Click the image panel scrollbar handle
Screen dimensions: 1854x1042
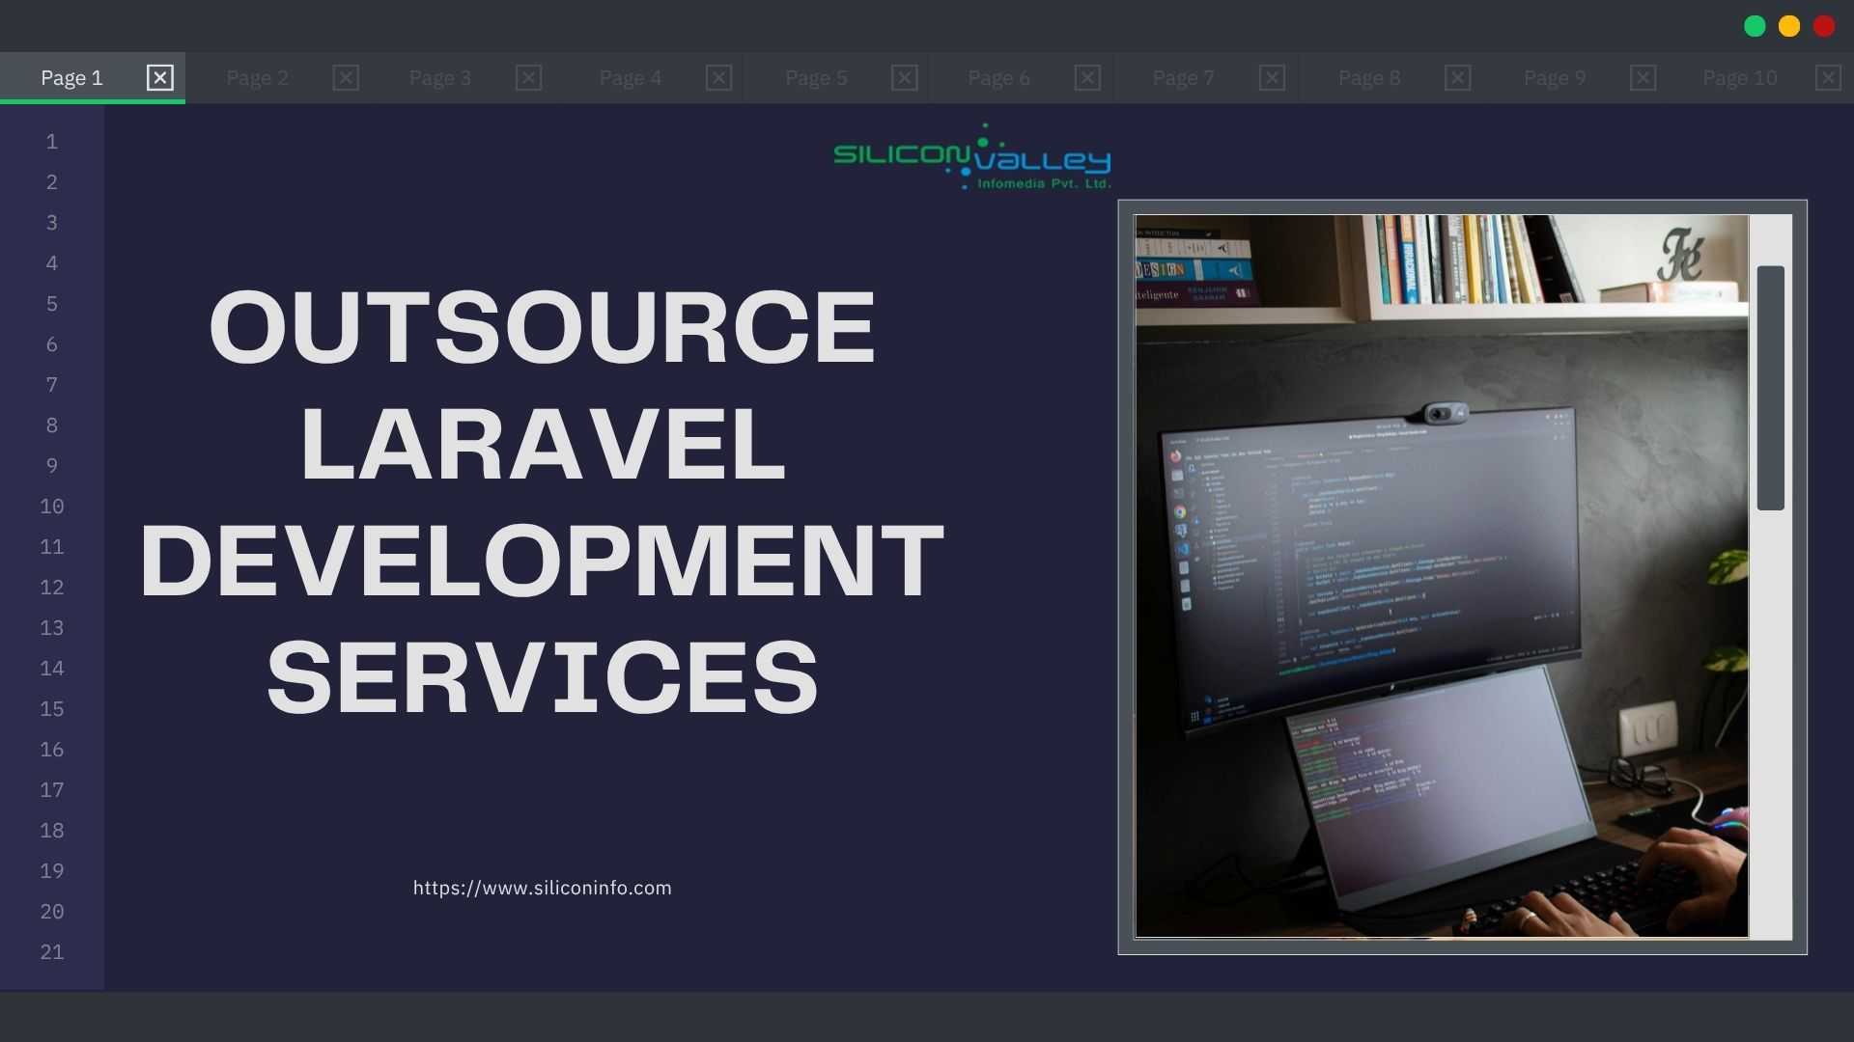click(1770, 387)
